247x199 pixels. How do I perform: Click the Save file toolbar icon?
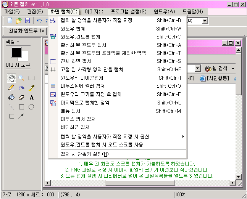(x=27, y=21)
